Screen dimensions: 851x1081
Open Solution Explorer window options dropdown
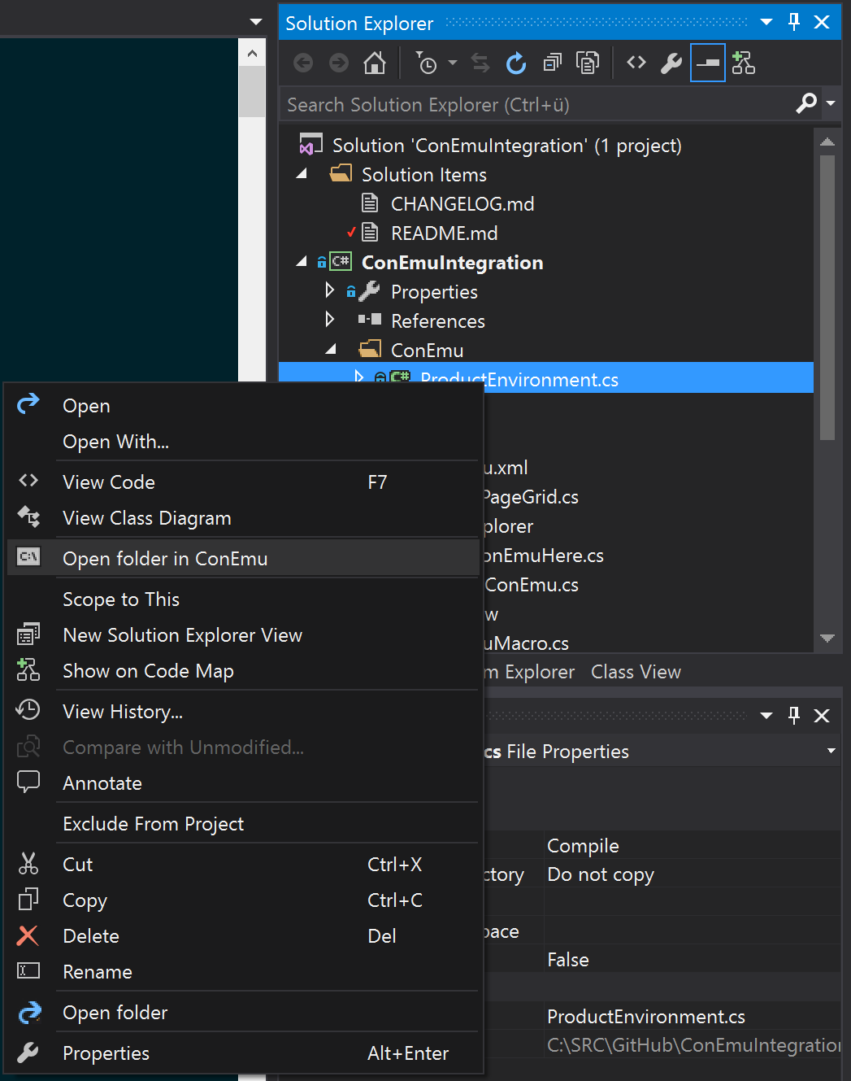[766, 23]
